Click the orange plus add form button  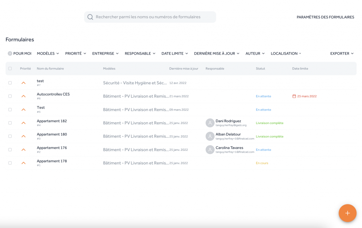(347, 213)
